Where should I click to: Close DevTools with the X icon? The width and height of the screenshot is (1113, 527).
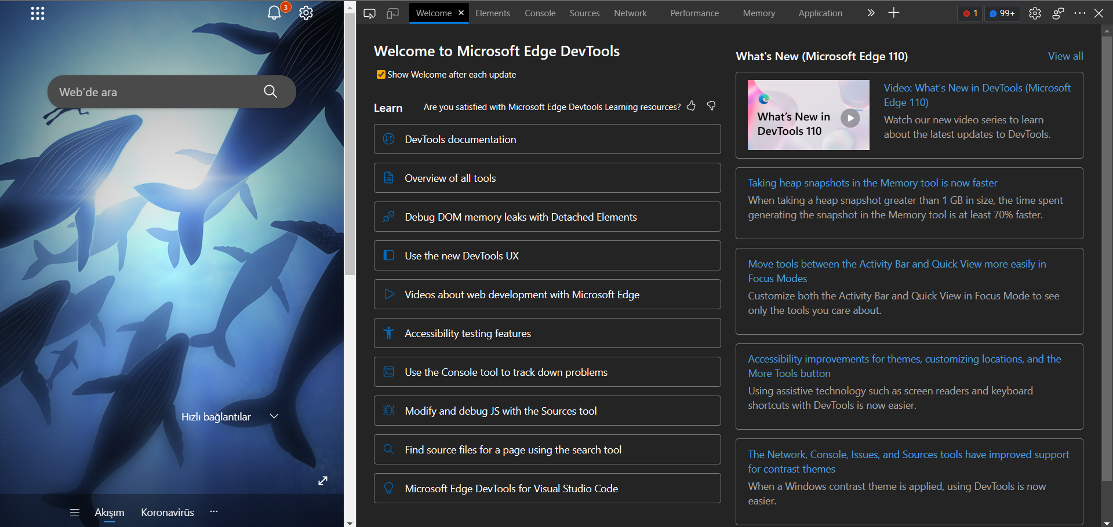point(1099,13)
